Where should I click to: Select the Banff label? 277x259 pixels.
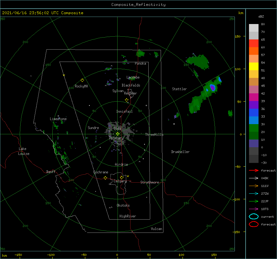tap(51, 172)
